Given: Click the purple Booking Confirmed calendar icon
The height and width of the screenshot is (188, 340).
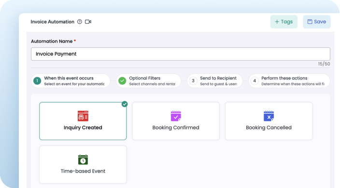Looking at the screenshot, I should 176,116.
